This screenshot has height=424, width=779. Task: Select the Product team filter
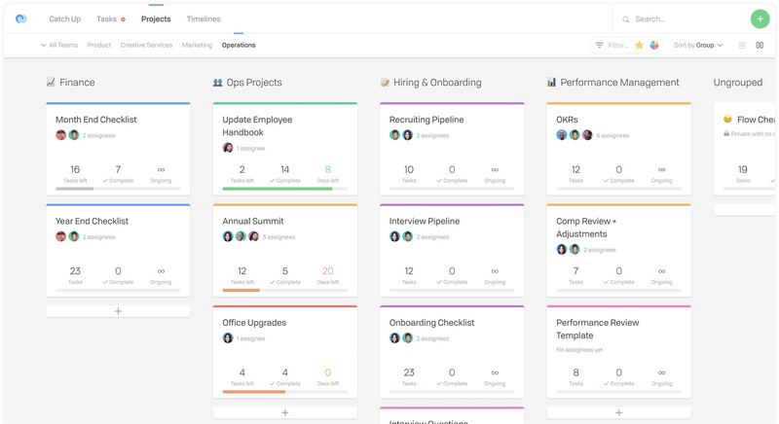pyautogui.click(x=99, y=45)
